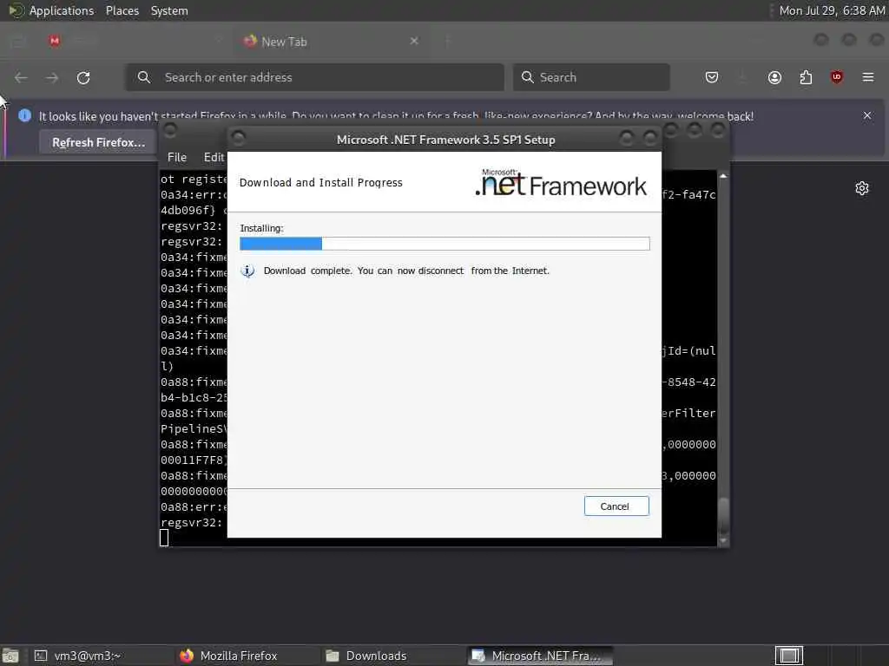Reload the current Firefox page
This screenshot has height=666, width=889.
tap(83, 77)
